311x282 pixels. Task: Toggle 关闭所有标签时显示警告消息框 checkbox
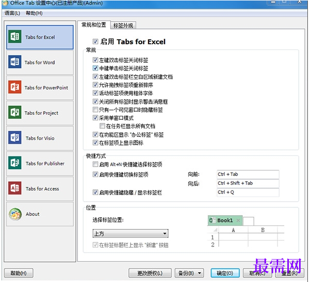[x=95, y=101]
